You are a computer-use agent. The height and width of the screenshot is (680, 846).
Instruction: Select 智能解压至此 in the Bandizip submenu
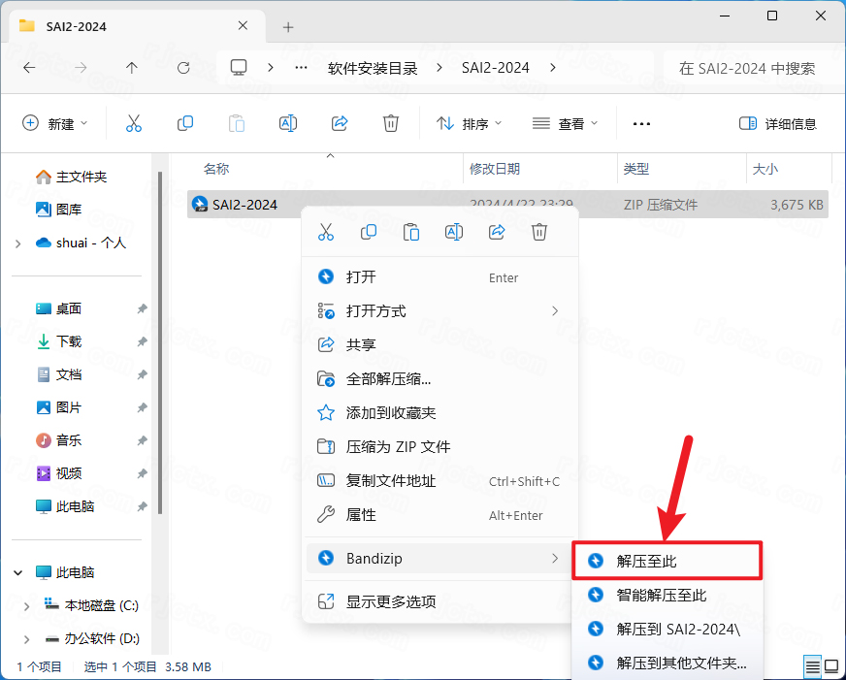667,595
